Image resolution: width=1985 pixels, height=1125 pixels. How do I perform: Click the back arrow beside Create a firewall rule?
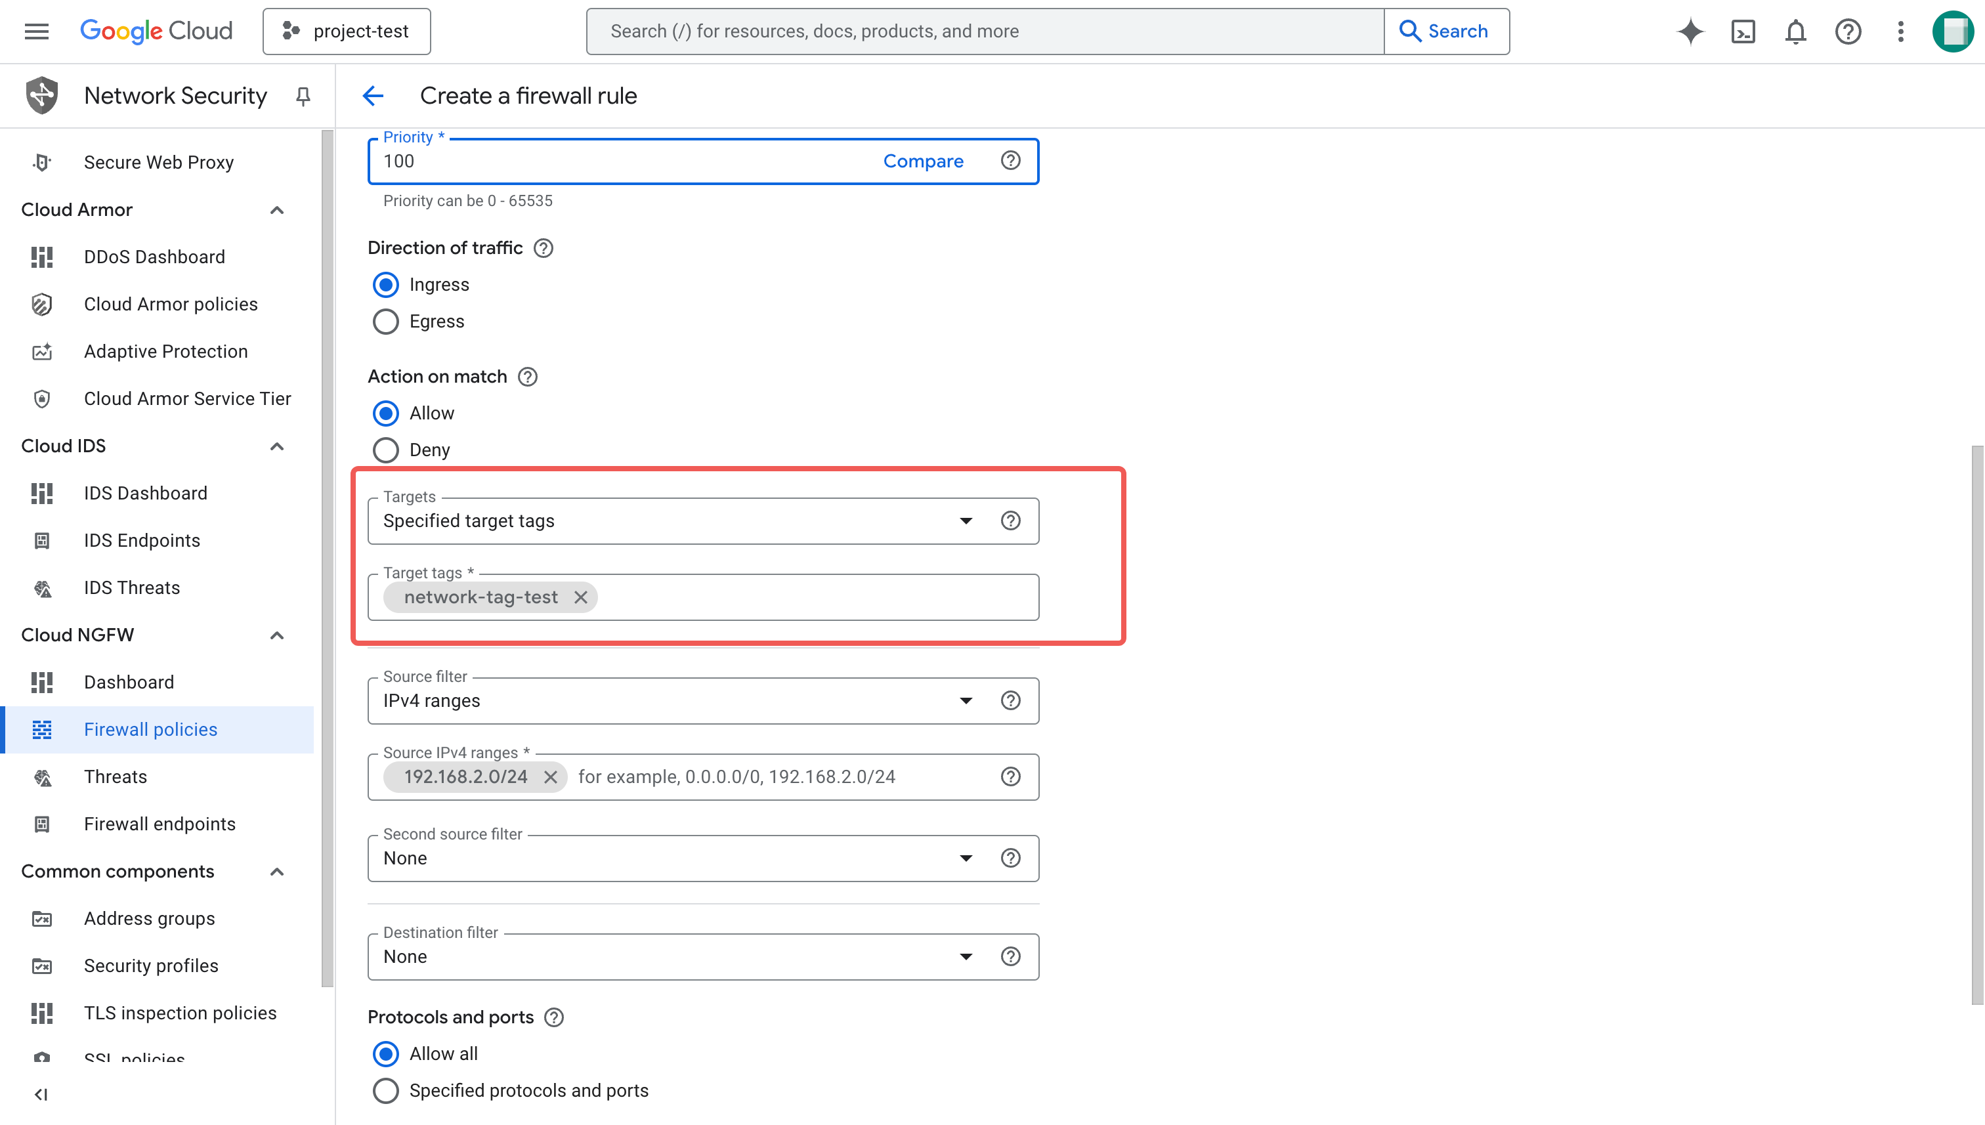coord(374,96)
